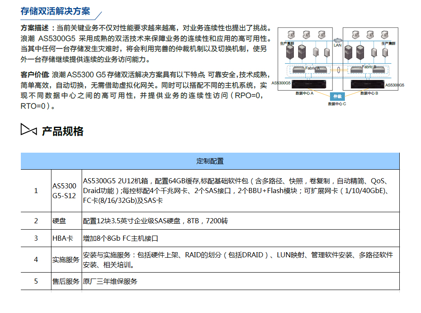Click the row number 1 beside AS5300 G5-S12
The height and width of the screenshot is (313, 421).
click(x=36, y=191)
